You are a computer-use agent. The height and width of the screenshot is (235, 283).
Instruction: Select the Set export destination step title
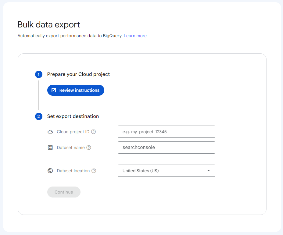[73, 116]
